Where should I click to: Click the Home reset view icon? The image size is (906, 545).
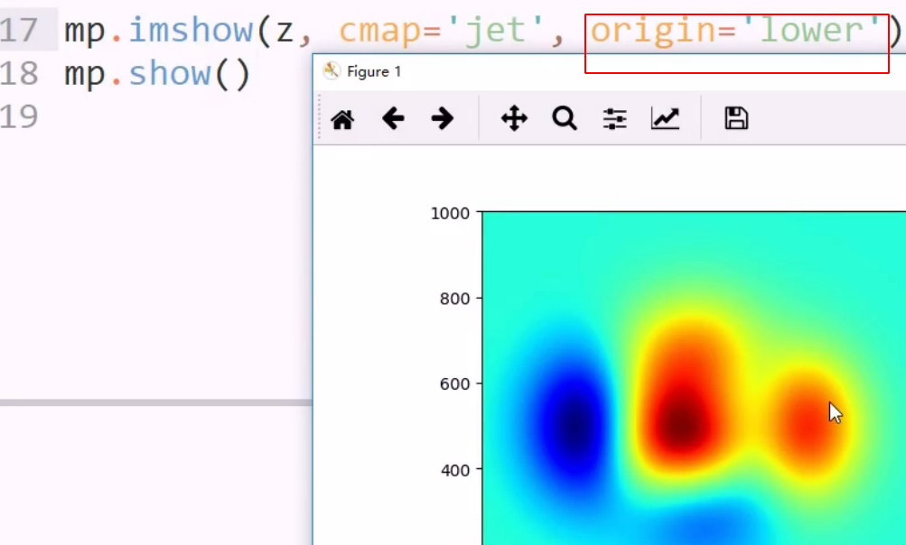(342, 119)
